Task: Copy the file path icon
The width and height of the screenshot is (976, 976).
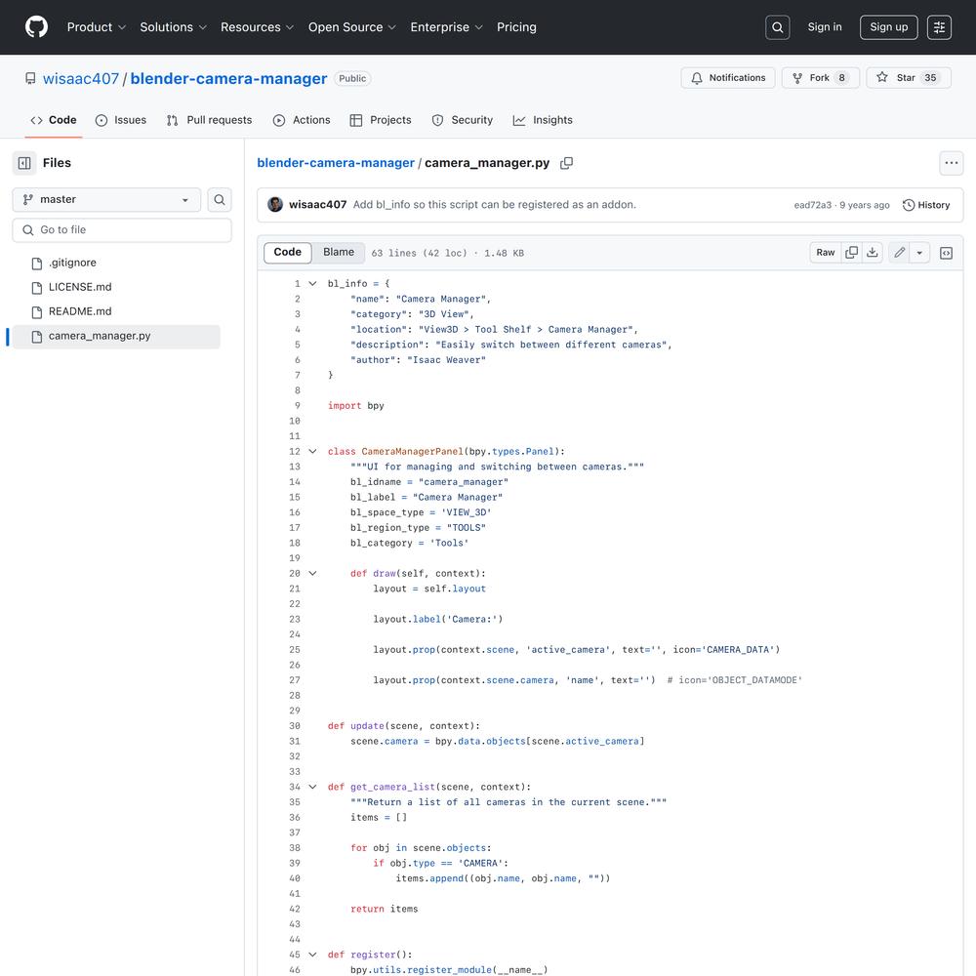Action: tap(566, 163)
